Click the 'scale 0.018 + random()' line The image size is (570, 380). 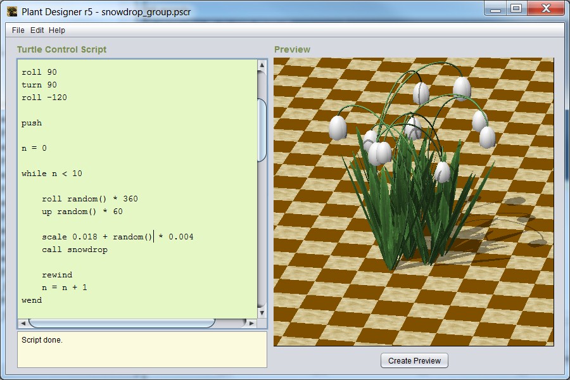[x=118, y=237]
